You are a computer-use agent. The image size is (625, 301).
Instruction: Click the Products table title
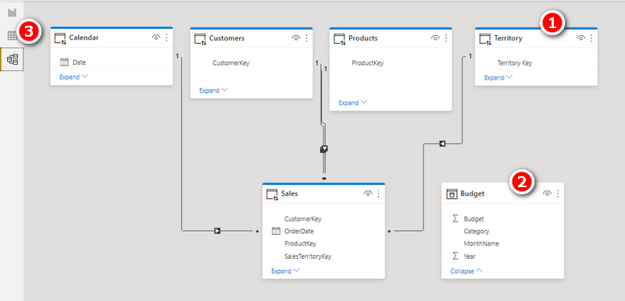[x=363, y=38]
